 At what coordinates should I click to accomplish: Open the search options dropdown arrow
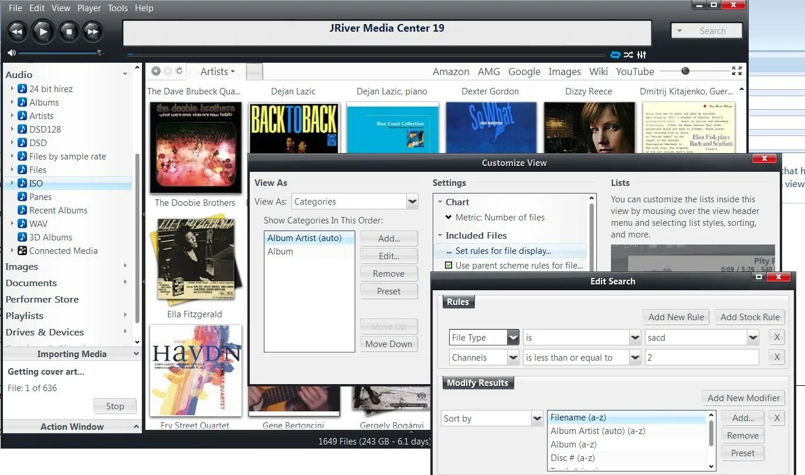(680, 31)
